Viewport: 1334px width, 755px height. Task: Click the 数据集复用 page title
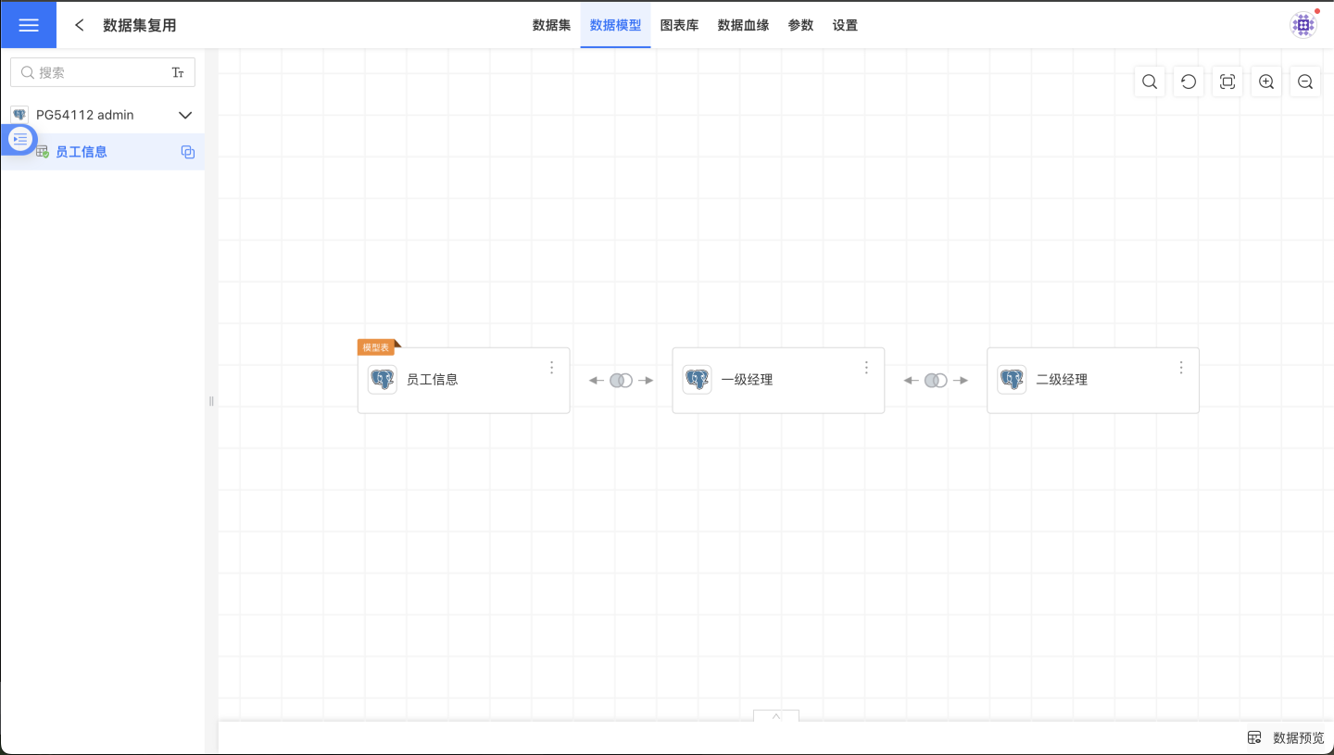(x=140, y=25)
